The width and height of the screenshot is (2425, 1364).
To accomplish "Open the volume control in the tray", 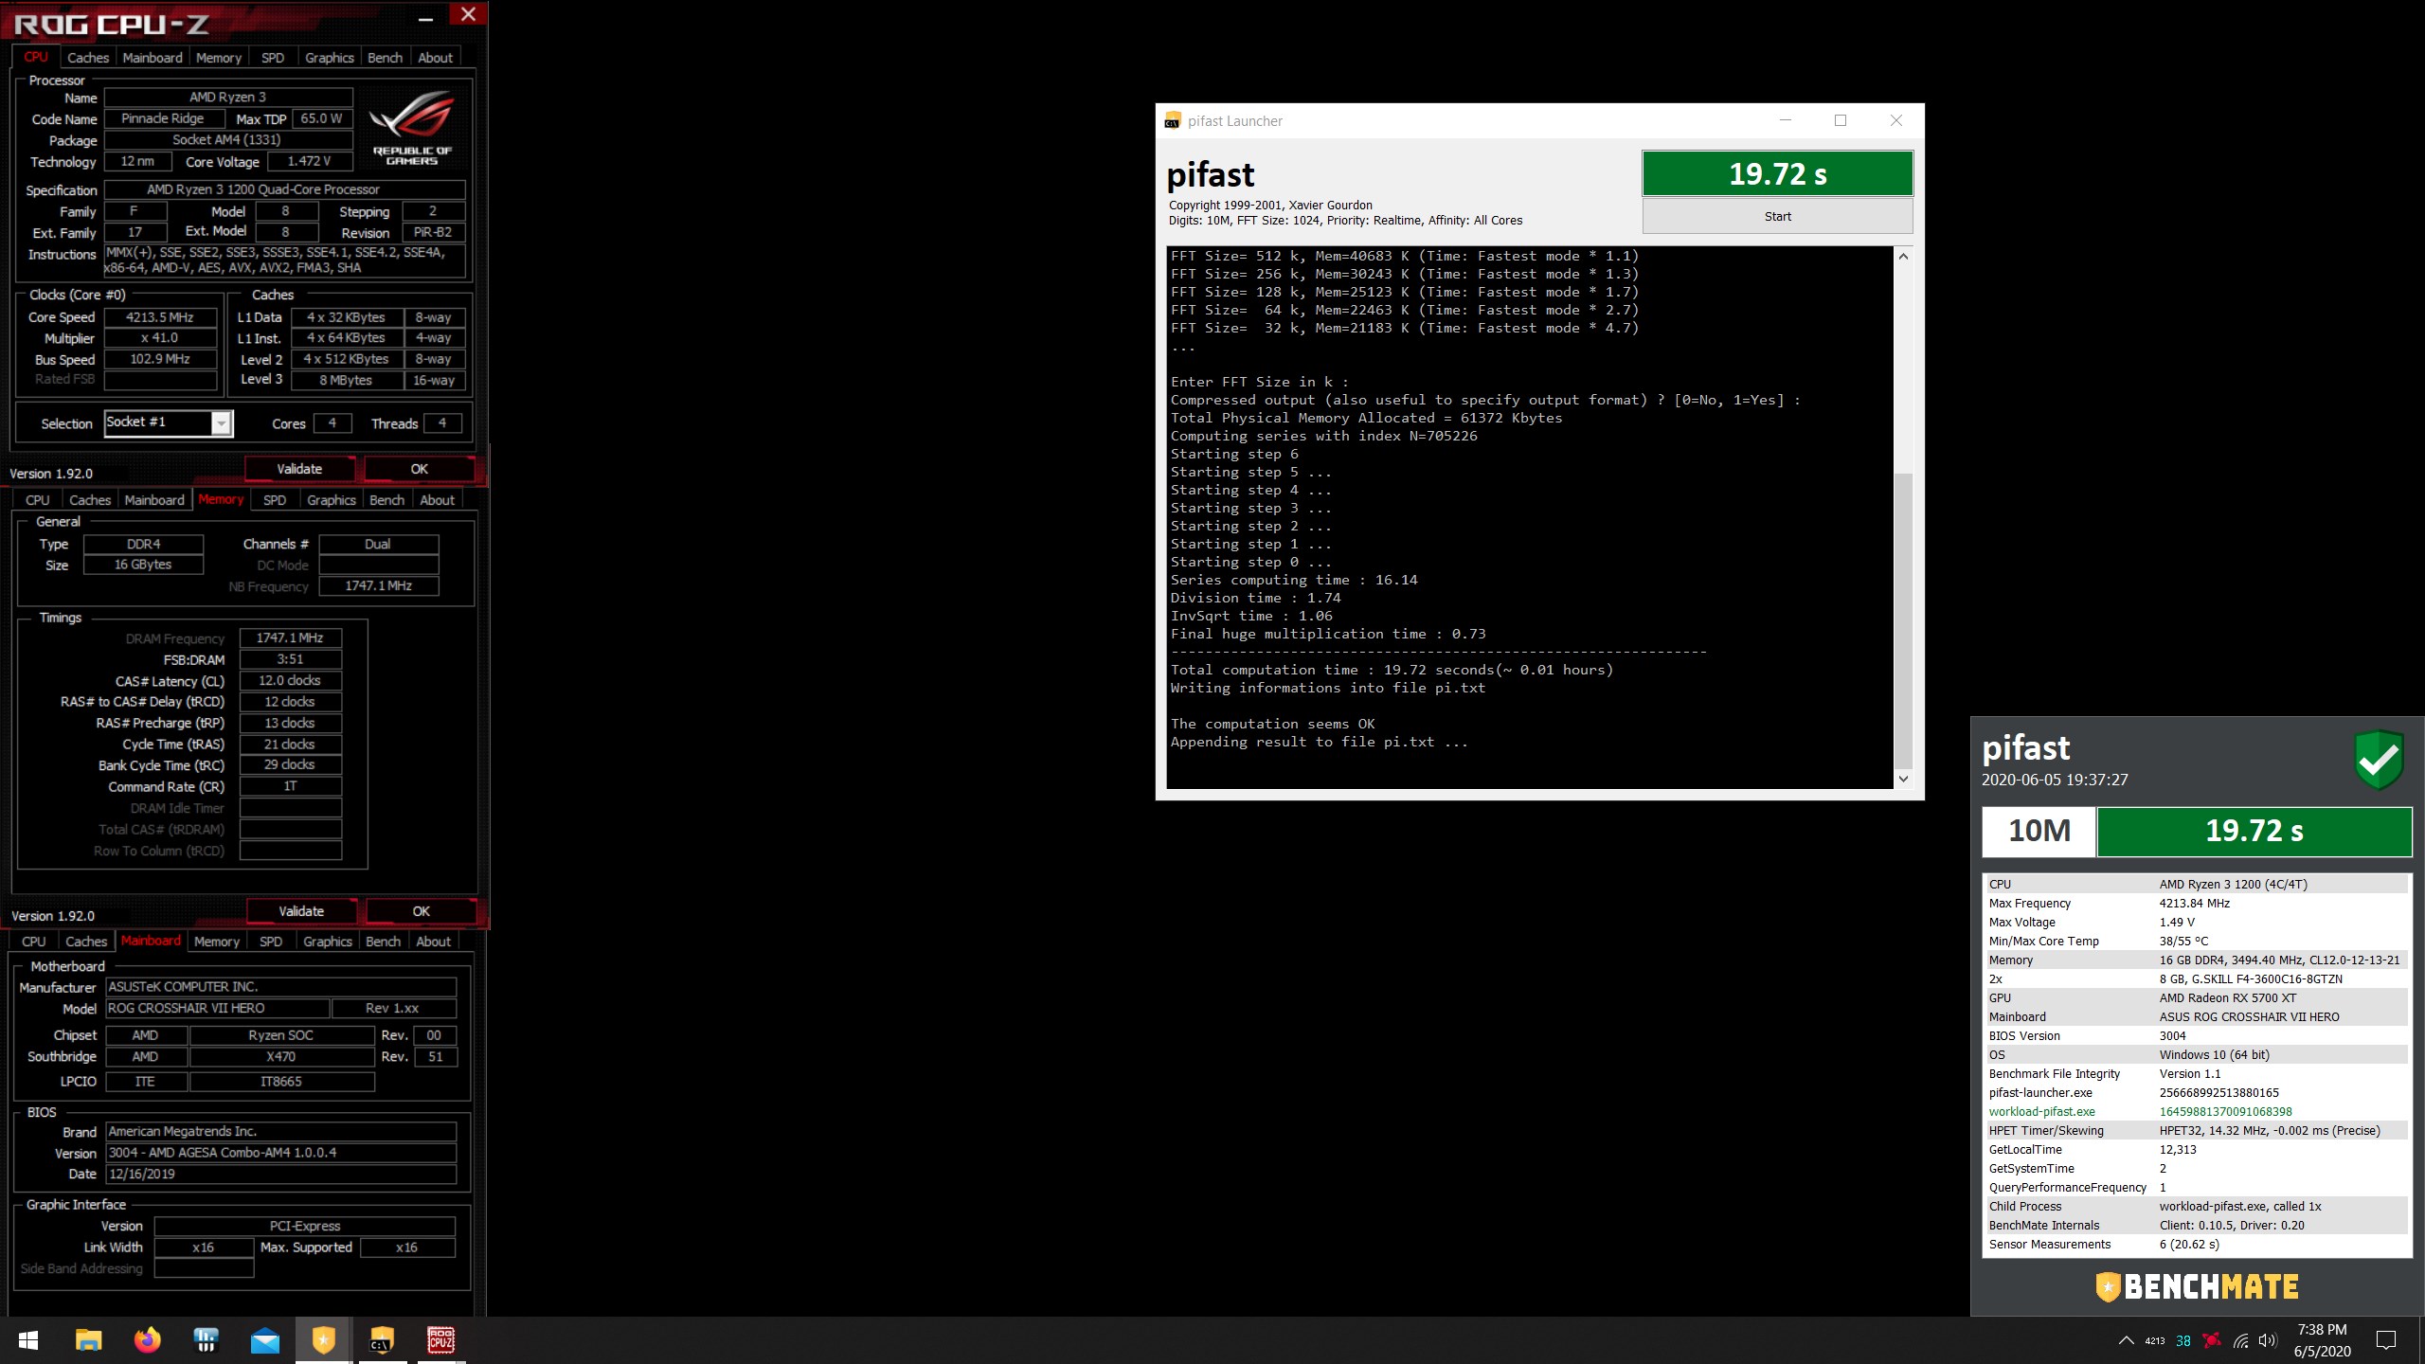I will click(2267, 1340).
